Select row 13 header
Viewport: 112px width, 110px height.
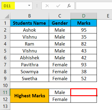(x=5, y=106)
